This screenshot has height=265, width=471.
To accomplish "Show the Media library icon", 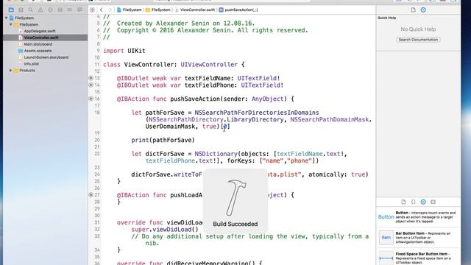I will click(433, 202).
